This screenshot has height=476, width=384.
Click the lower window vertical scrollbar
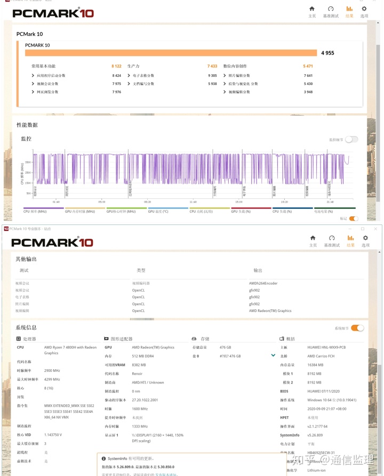tap(379, 419)
